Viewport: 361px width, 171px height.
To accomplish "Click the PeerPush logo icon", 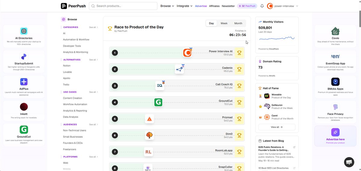I will 64,6.
